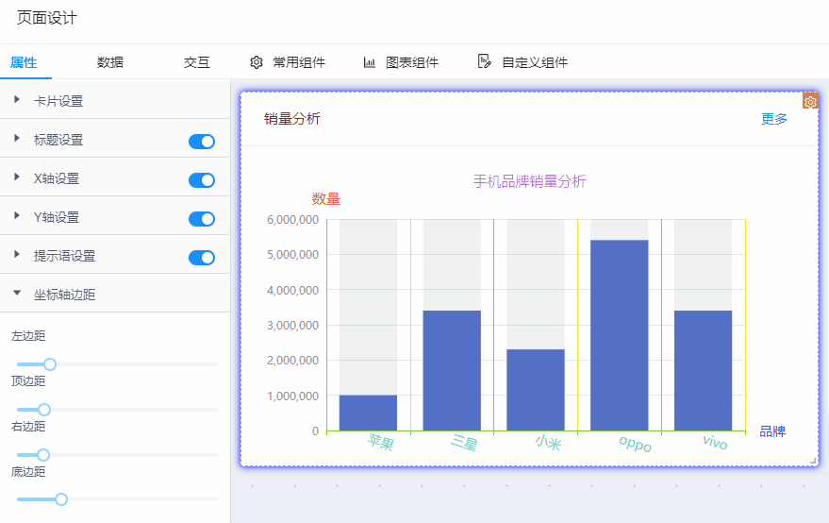The height and width of the screenshot is (523, 829).
Task: Click the 三星 X-axis label
Action: 464,442
